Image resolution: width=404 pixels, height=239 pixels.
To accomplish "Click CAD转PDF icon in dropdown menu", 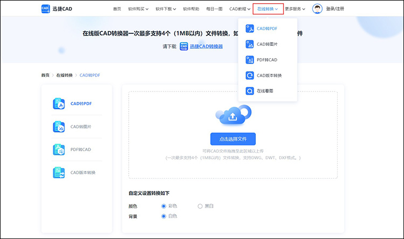I will tap(249, 29).
